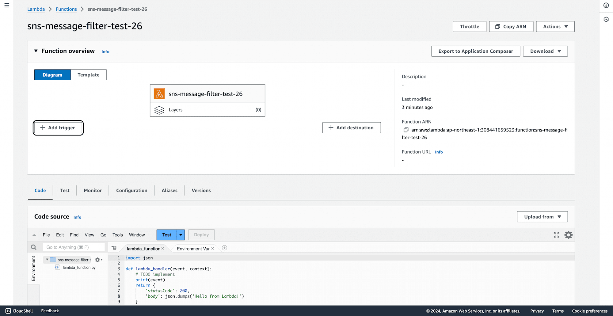Open the Aliases tab
Image resolution: width=613 pixels, height=316 pixels.
169,190
